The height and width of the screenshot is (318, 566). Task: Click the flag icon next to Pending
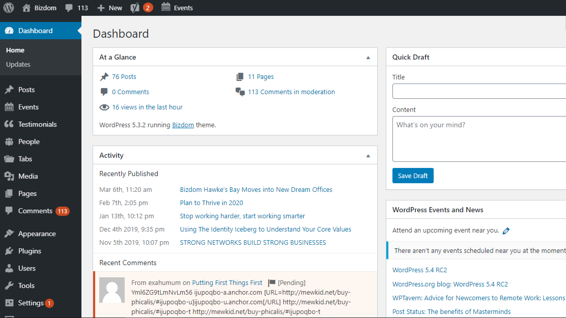pos(272,282)
